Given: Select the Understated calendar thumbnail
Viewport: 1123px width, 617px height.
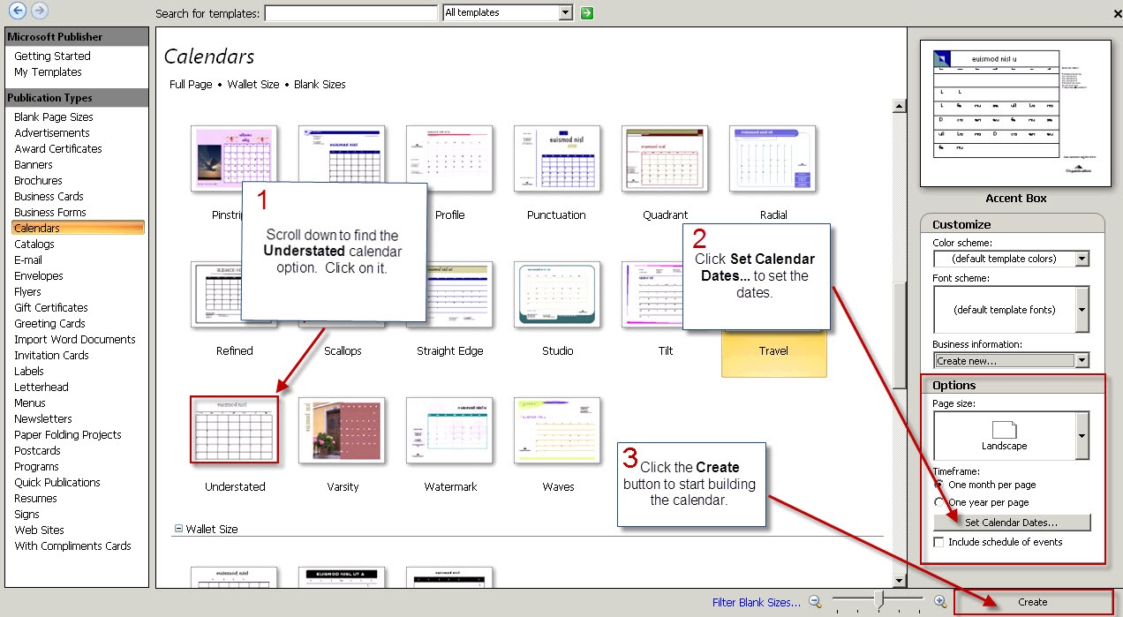Looking at the screenshot, I should [x=233, y=430].
